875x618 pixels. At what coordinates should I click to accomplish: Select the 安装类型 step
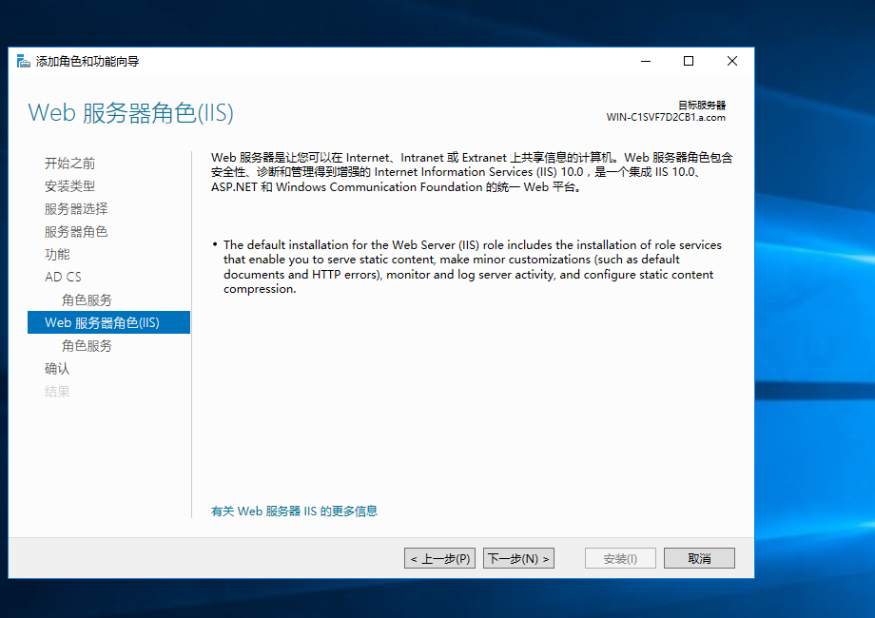pos(69,185)
